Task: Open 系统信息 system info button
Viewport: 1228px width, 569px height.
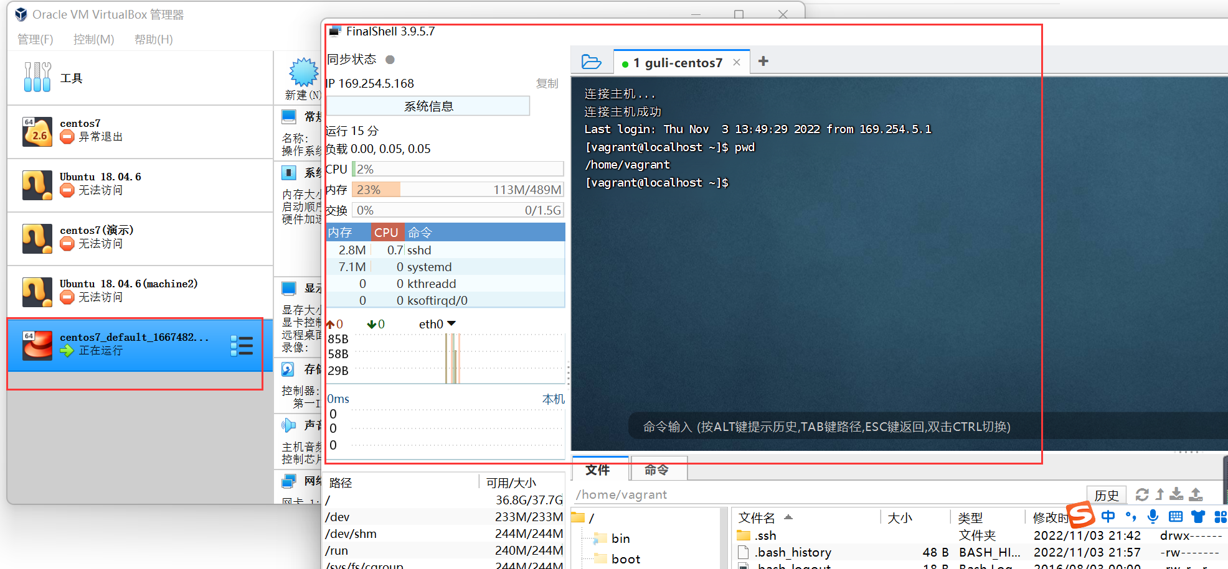Action: tap(428, 106)
